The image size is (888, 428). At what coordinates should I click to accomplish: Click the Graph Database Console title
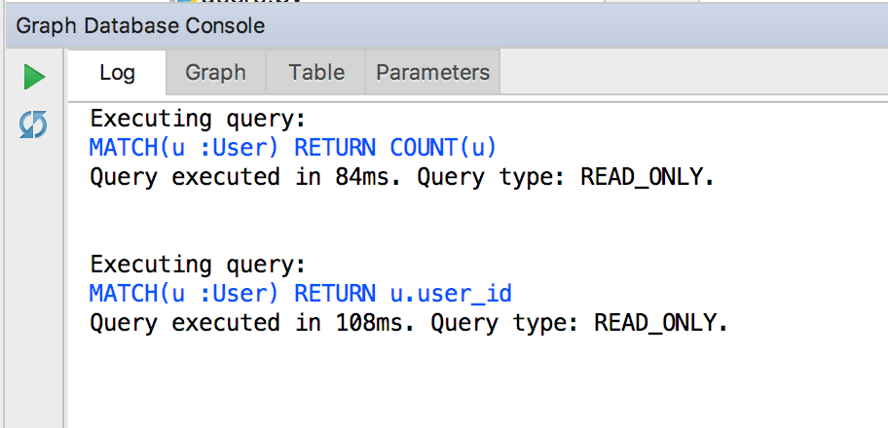tap(140, 26)
